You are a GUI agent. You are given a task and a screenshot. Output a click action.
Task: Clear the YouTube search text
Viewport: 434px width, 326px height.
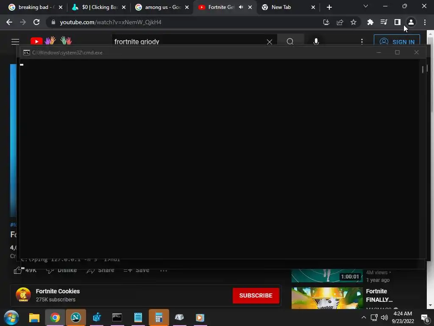click(x=269, y=42)
